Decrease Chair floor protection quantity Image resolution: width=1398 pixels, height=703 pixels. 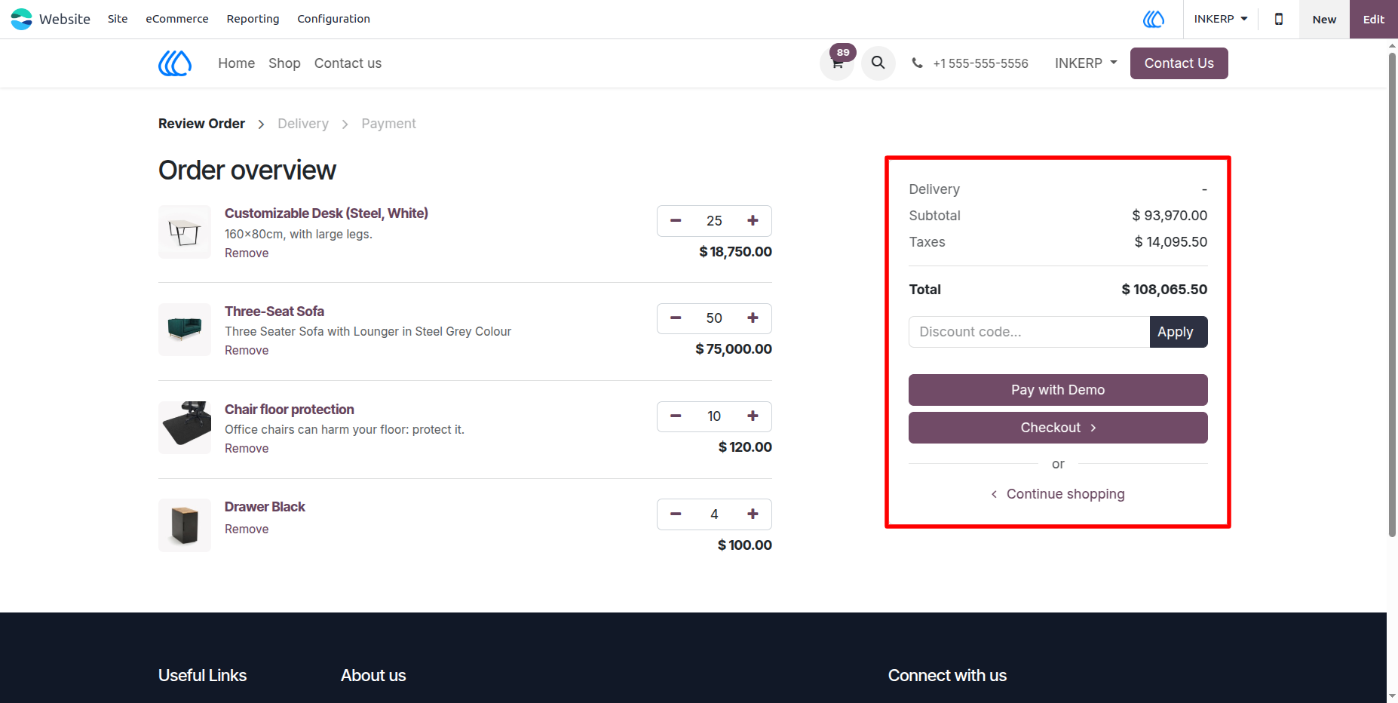pos(676,416)
